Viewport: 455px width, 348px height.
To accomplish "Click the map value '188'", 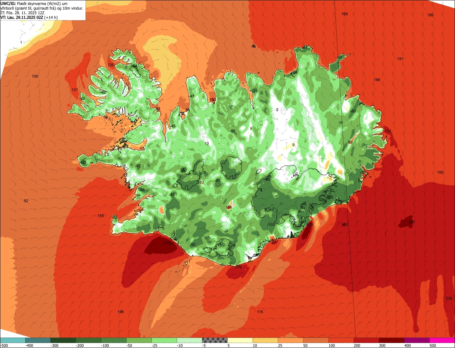I will (377, 80).
